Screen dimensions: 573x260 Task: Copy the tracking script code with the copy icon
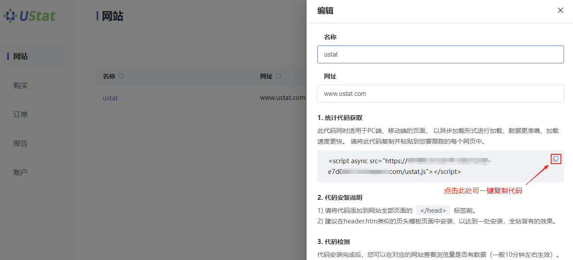tap(556, 159)
